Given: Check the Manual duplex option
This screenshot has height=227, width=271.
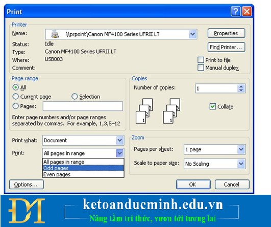Looking at the screenshot, I should (x=201, y=67).
